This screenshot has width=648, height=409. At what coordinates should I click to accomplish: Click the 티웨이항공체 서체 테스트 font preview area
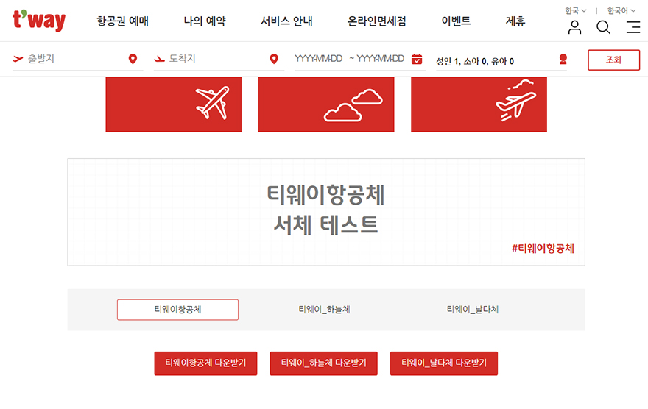tap(326, 212)
